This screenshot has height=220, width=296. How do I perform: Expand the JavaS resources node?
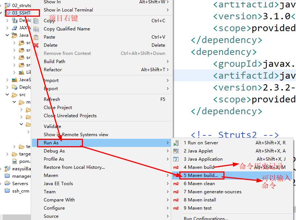(7, 80)
